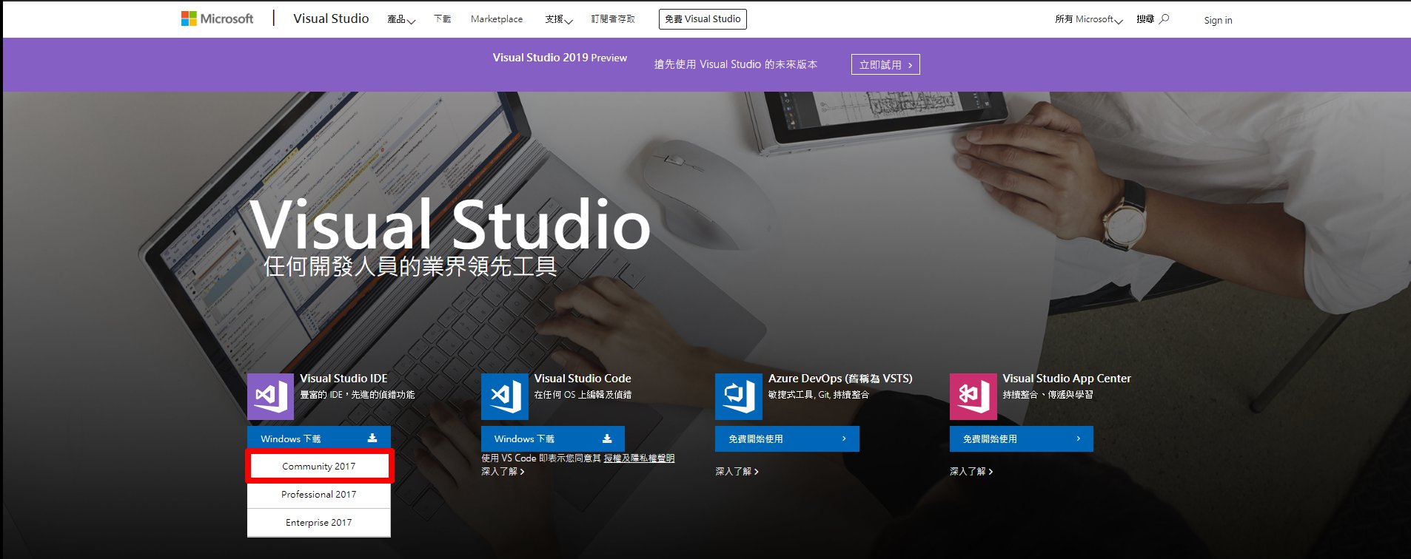The image size is (1411, 559).
Task: Expand the 產品 dropdown menu
Action: click(400, 19)
